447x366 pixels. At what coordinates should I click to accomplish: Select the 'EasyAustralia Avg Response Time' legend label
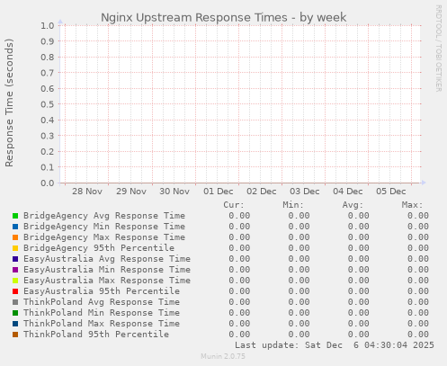tap(107, 259)
